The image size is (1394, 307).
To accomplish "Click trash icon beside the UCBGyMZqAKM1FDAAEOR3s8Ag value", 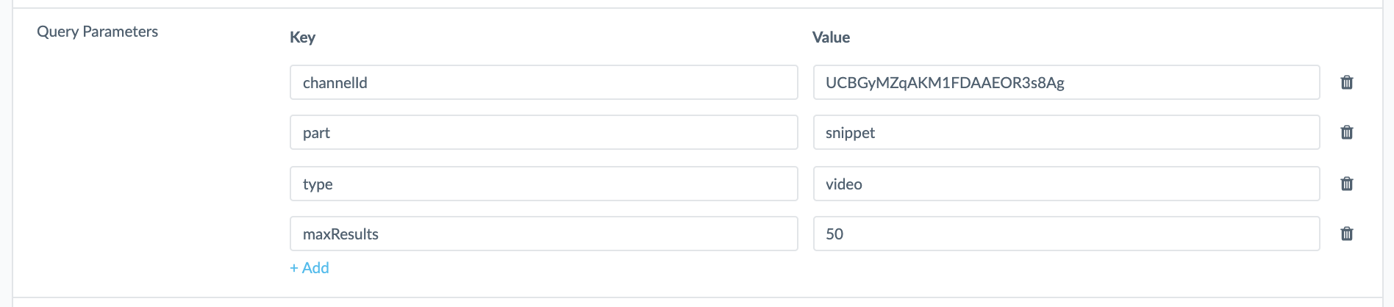I will tap(1347, 82).
